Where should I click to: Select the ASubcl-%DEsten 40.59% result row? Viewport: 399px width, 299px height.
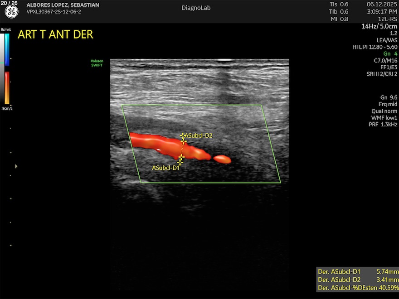358,288
